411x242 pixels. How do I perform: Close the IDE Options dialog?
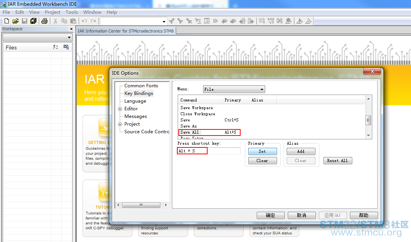tap(372, 71)
